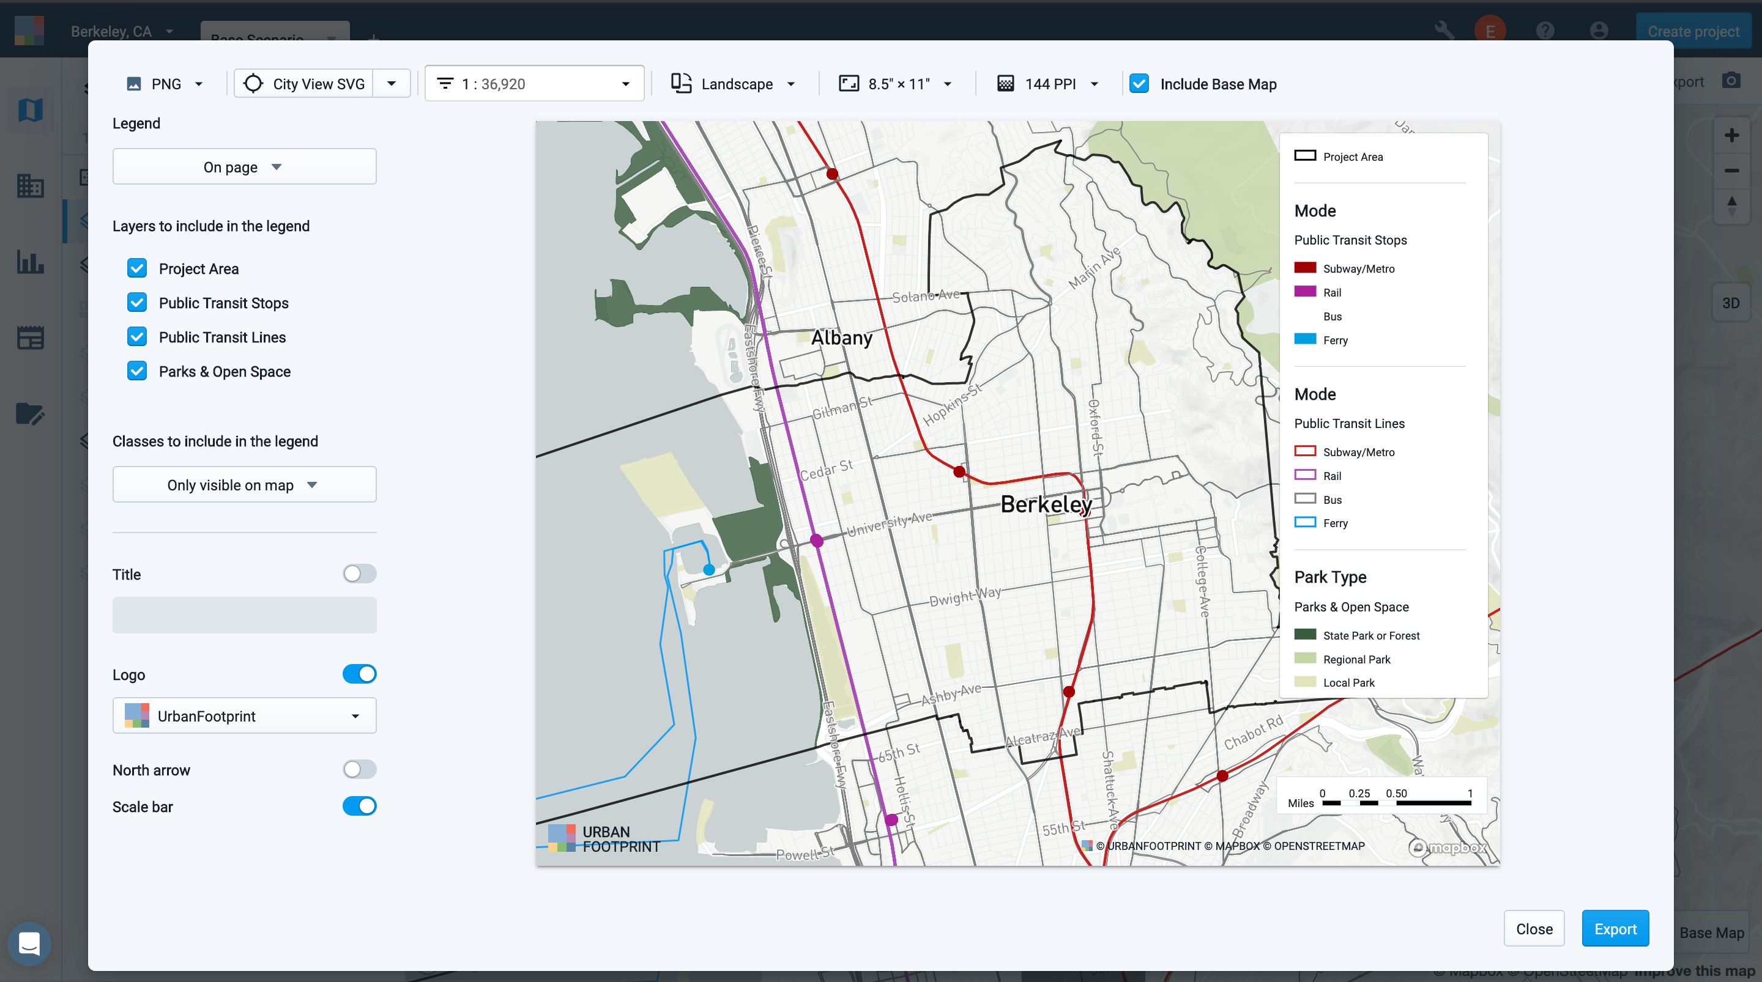The width and height of the screenshot is (1762, 982).
Task: Disable the Public Transit Lines layer checkbox
Action: click(138, 336)
